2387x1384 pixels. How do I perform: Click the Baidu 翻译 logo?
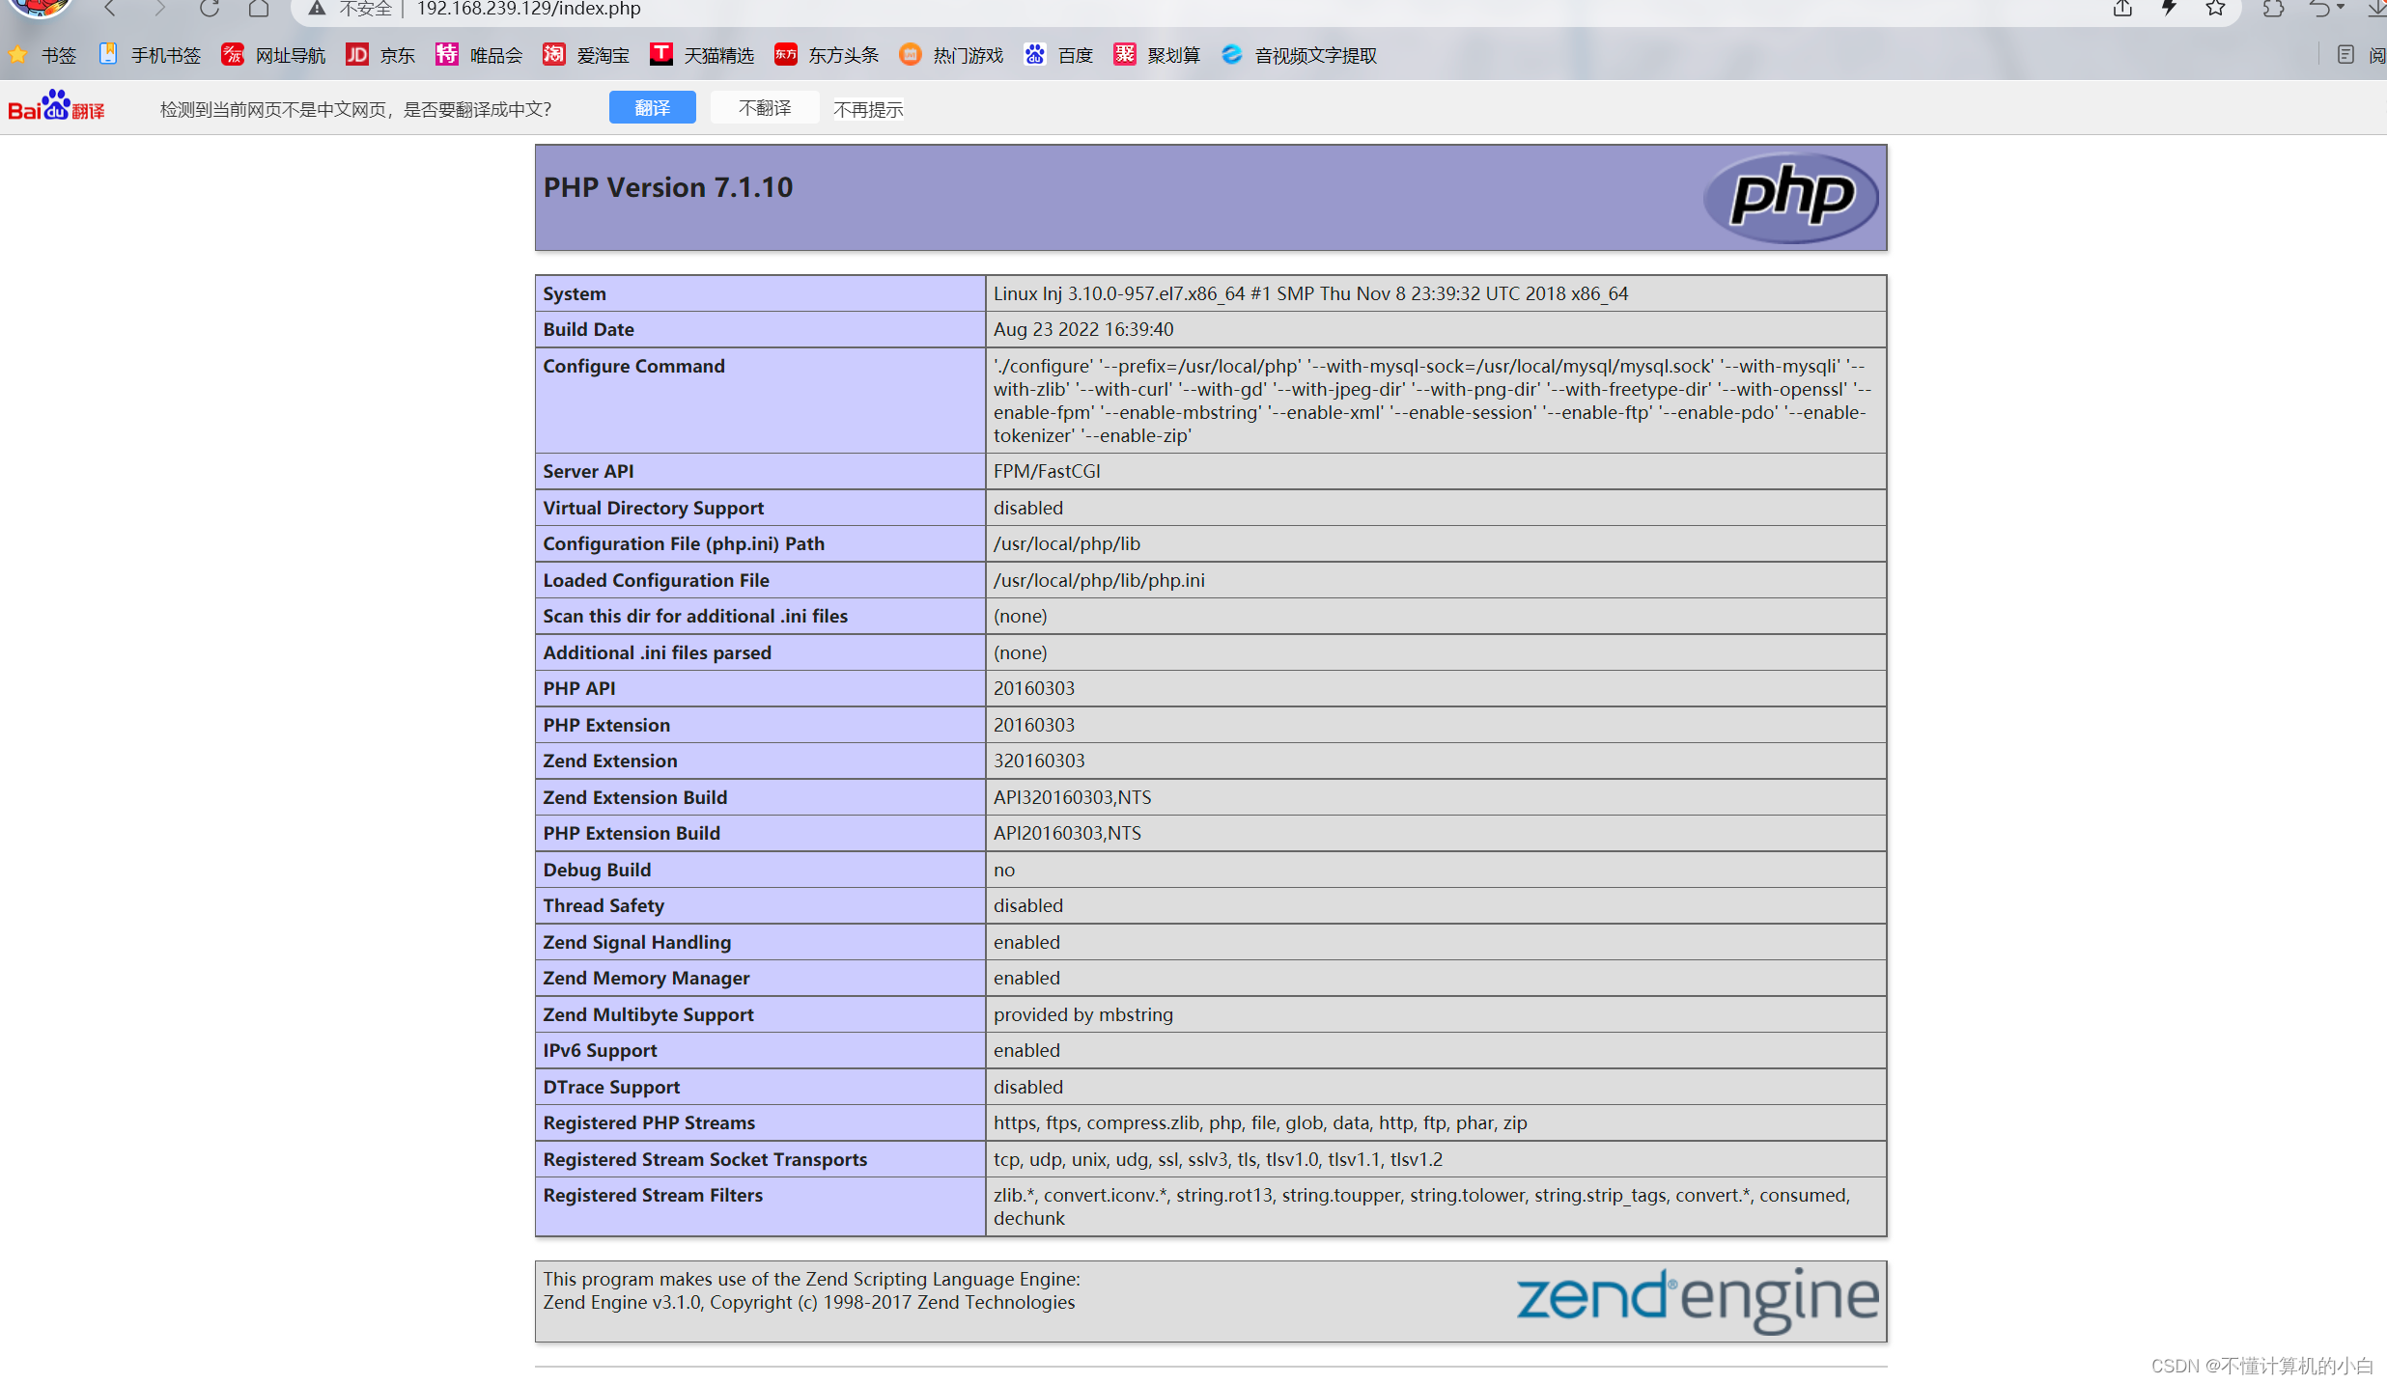(56, 106)
